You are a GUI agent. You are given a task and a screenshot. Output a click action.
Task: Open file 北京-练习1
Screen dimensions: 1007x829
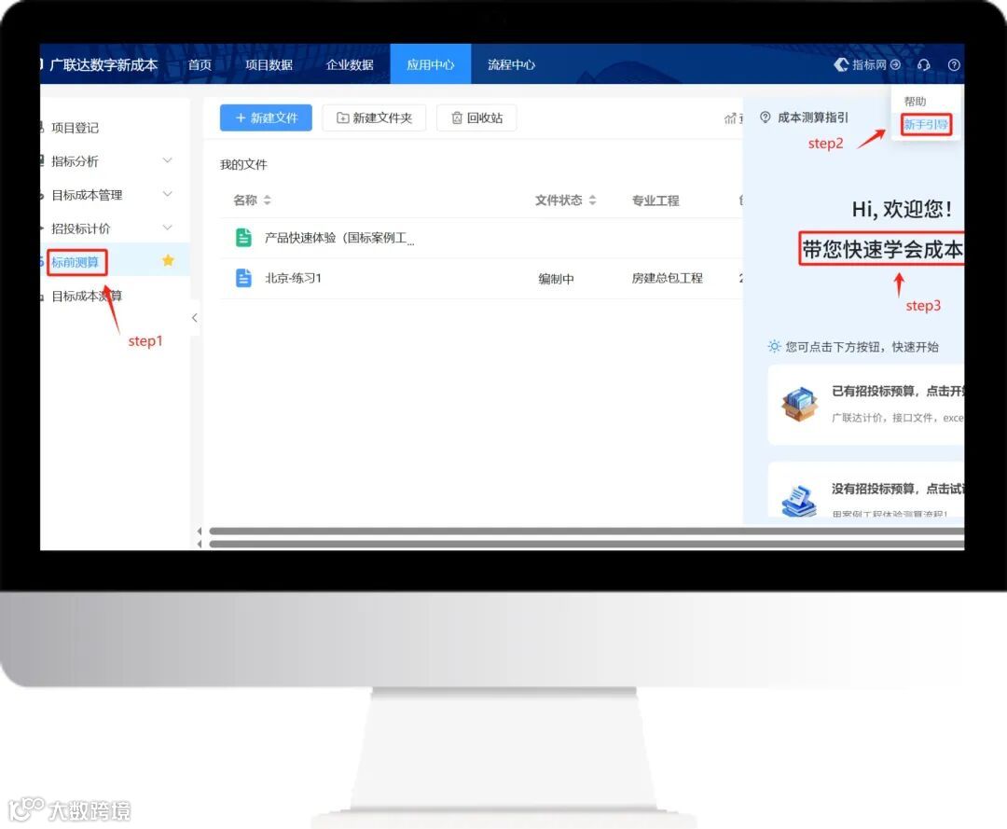point(293,278)
